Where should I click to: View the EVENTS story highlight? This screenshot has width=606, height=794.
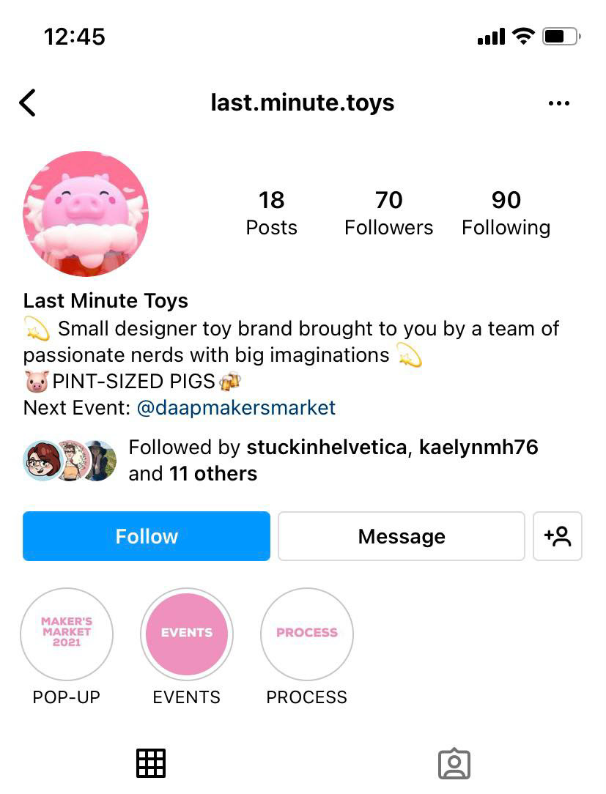click(186, 634)
